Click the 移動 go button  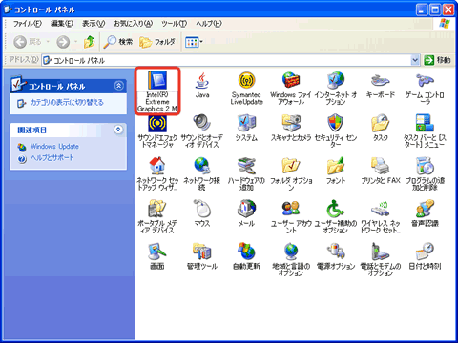pyautogui.click(x=438, y=60)
